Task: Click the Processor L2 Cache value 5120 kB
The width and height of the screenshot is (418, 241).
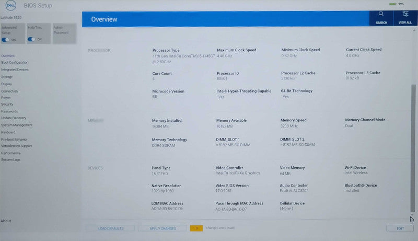Action: tap(288, 78)
